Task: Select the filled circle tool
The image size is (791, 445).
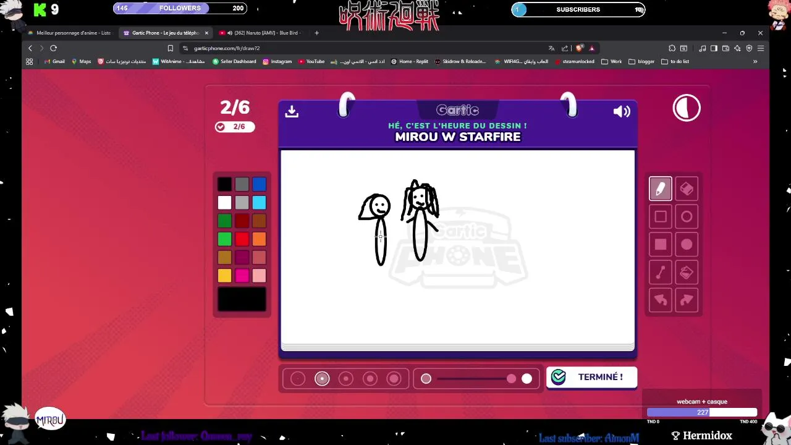Action: [687, 244]
